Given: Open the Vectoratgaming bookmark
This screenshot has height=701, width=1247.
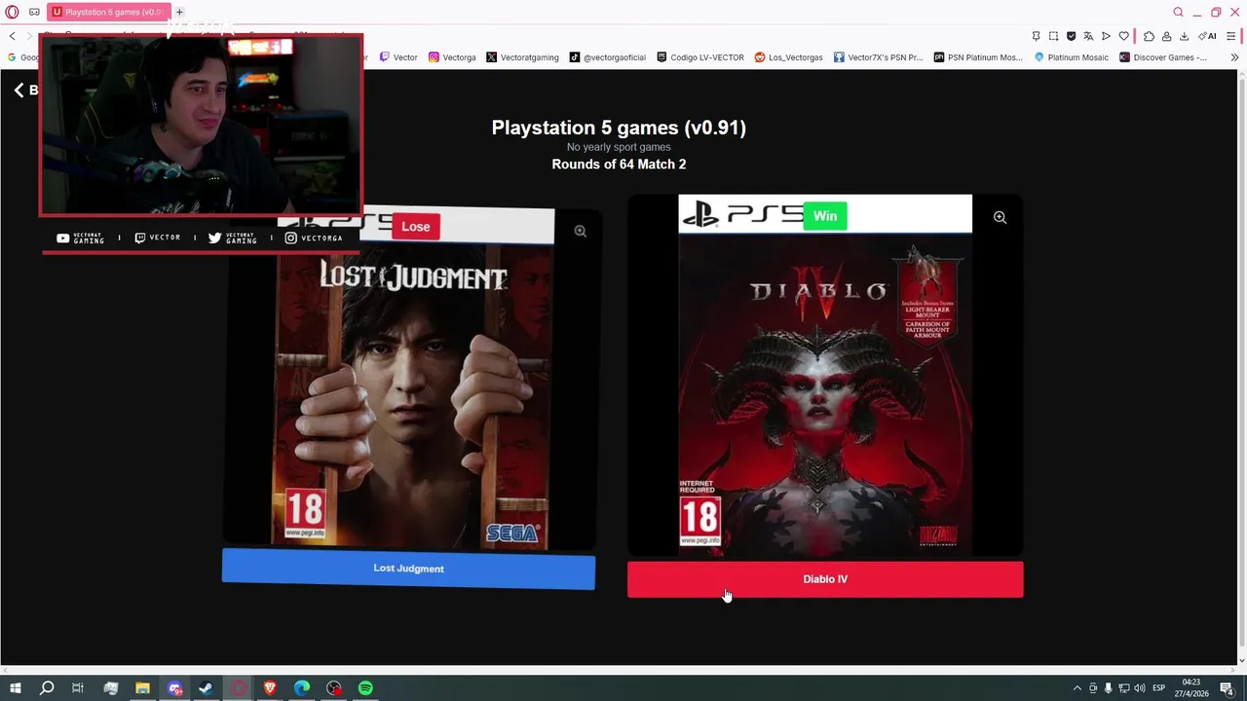Looking at the screenshot, I should 522,57.
